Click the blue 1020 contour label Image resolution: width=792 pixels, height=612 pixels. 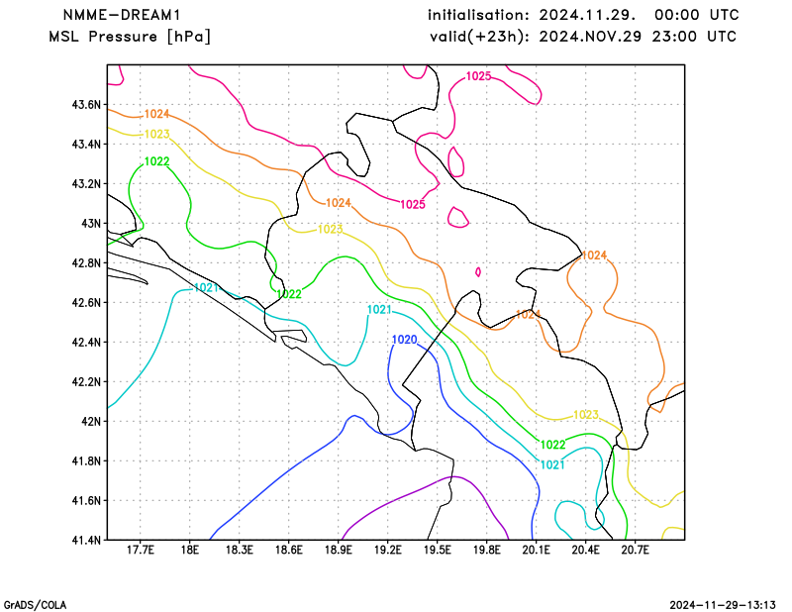point(405,340)
